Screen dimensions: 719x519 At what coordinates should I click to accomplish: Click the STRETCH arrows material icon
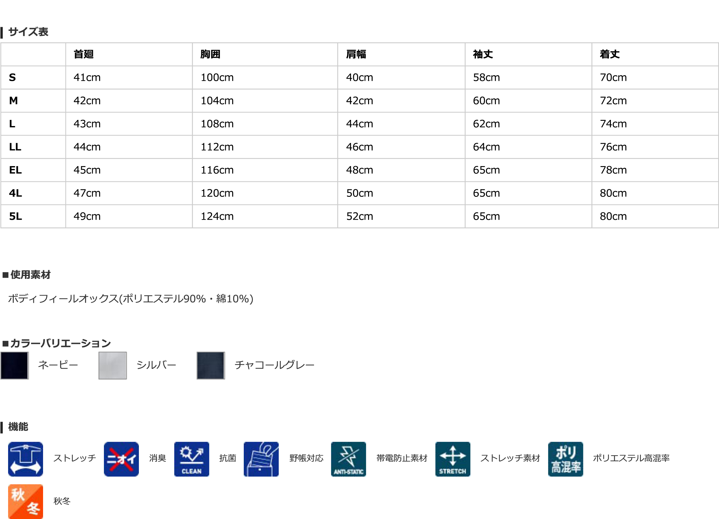click(x=453, y=459)
